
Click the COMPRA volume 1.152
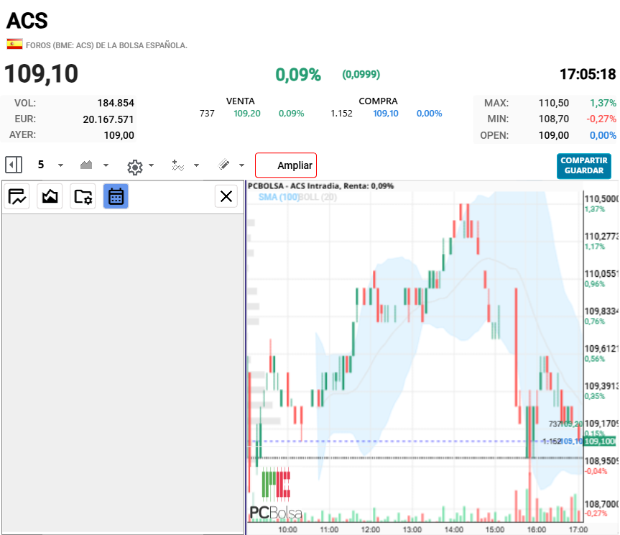[x=342, y=114]
